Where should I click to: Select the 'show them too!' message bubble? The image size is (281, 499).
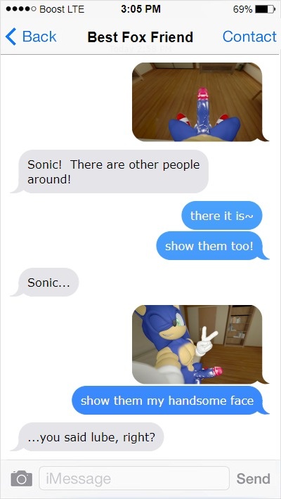212,246
